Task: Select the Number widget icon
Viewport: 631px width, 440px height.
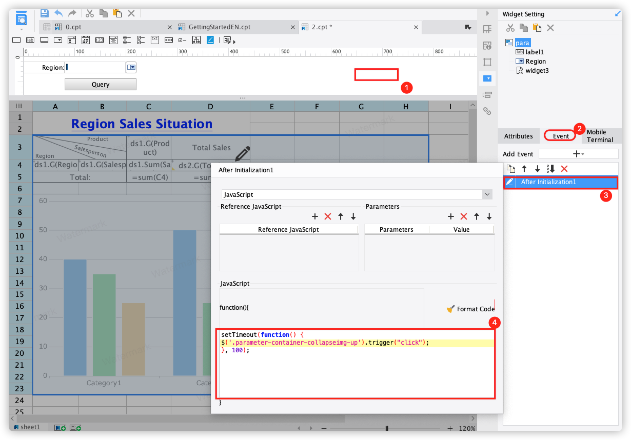Action: (99, 40)
